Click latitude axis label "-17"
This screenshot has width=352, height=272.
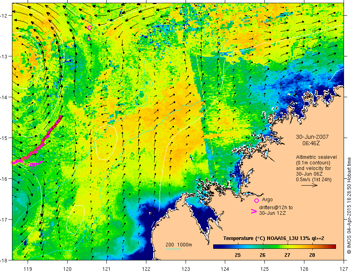click(4, 220)
